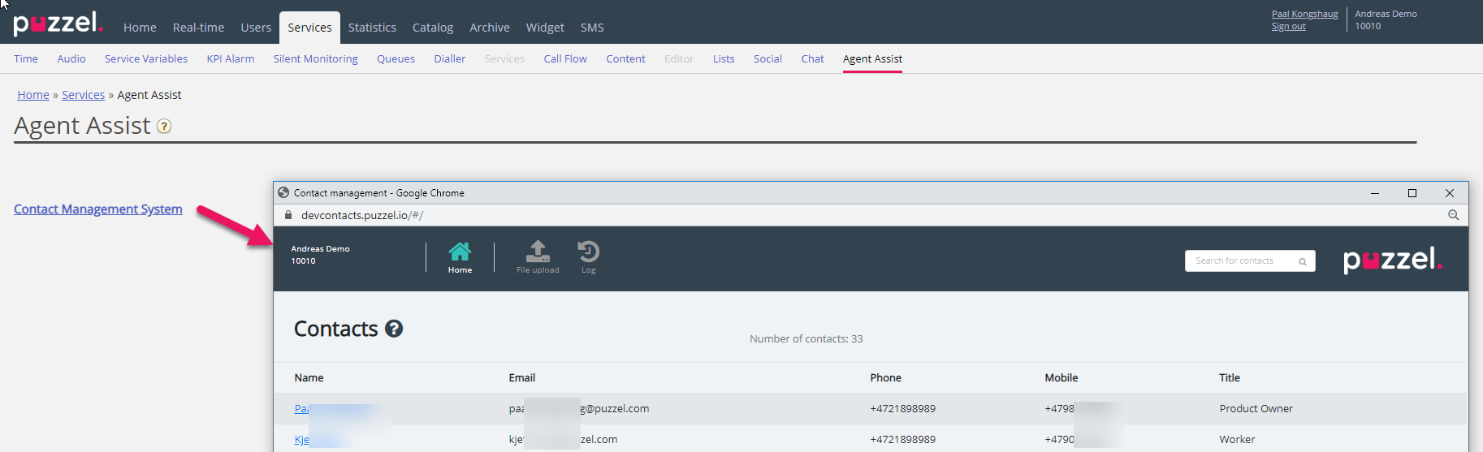Click the help icon next to Contacts
Image resolution: width=1483 pixels, height=452 pixels.
(x=394, y=329)
